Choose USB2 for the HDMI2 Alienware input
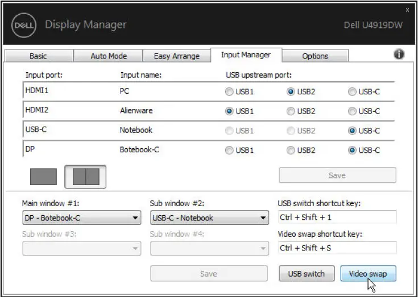Viewport: 418px width, 297px height. [301, 111]
